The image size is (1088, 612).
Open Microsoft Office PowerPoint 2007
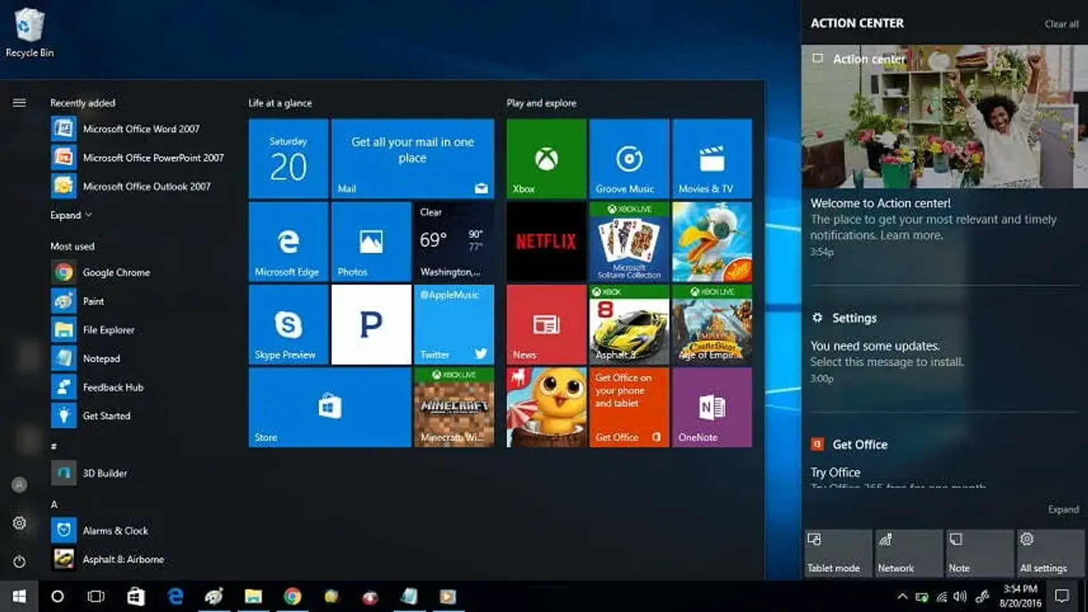coord(139,158)
